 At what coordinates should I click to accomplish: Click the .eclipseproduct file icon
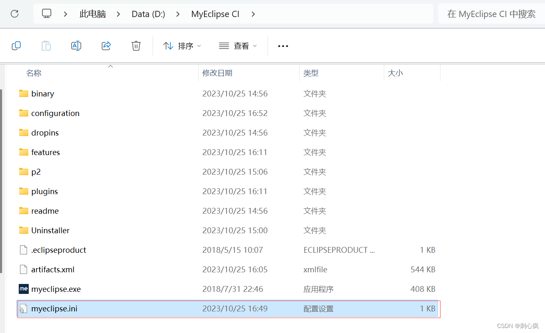coord(24,250)
